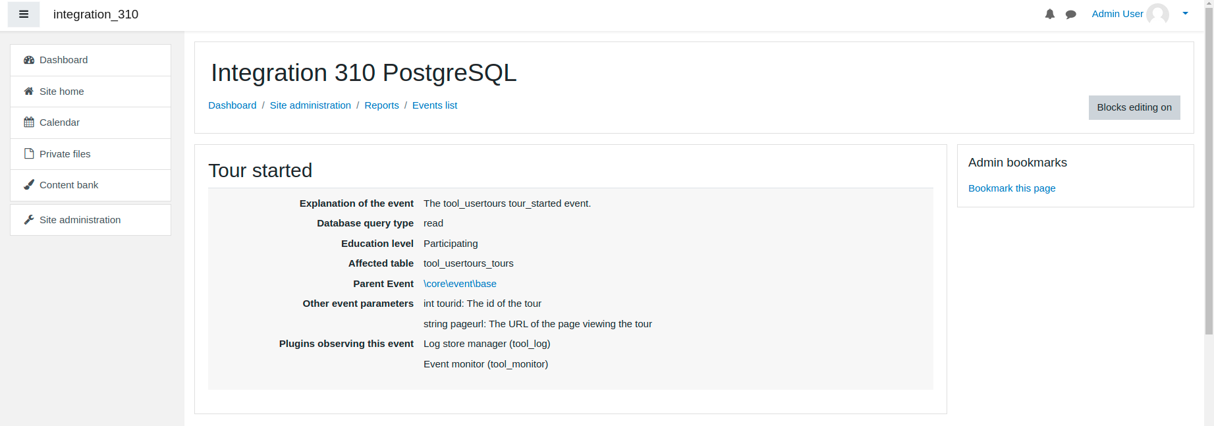Click the Admin User avatar picture

[x=1157, y=14]
